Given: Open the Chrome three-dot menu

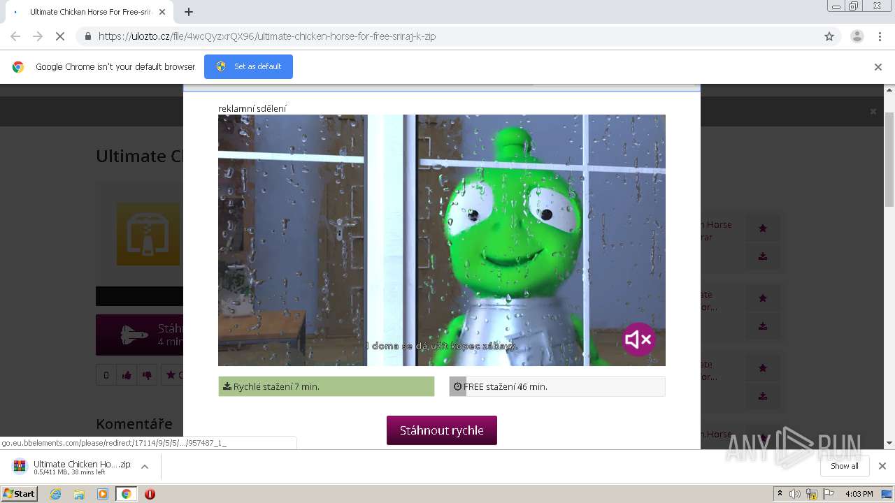Looking at the screenshot, I should 880,36.
